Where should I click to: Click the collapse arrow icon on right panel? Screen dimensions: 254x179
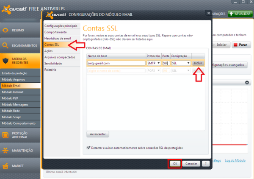(x=247, y=82)
